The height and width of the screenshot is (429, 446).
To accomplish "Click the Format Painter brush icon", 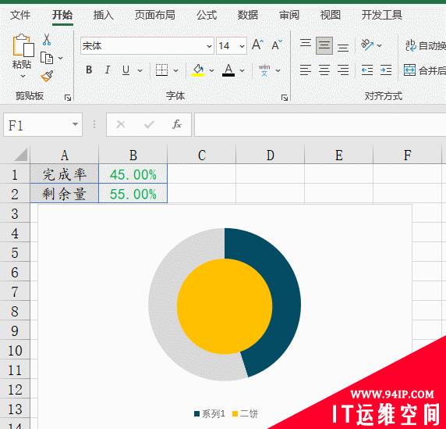I will click(47, 76).
